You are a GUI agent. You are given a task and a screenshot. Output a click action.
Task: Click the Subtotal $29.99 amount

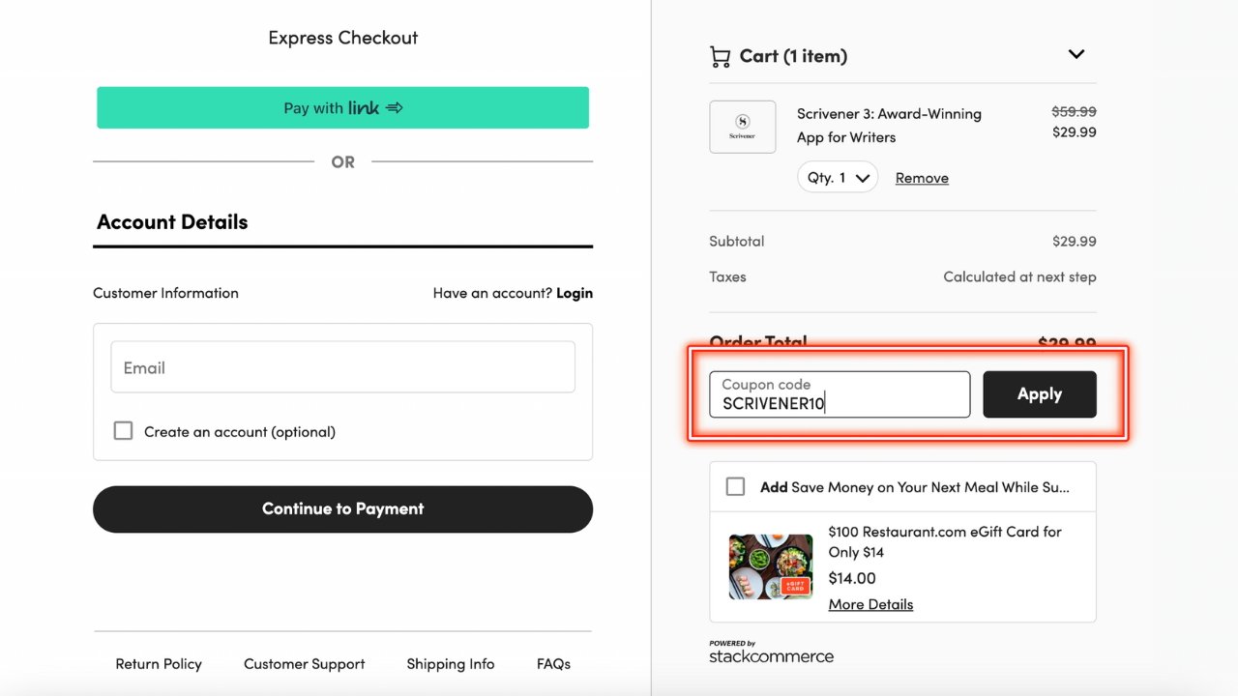pyautogui.click(x=1075, y=241)
